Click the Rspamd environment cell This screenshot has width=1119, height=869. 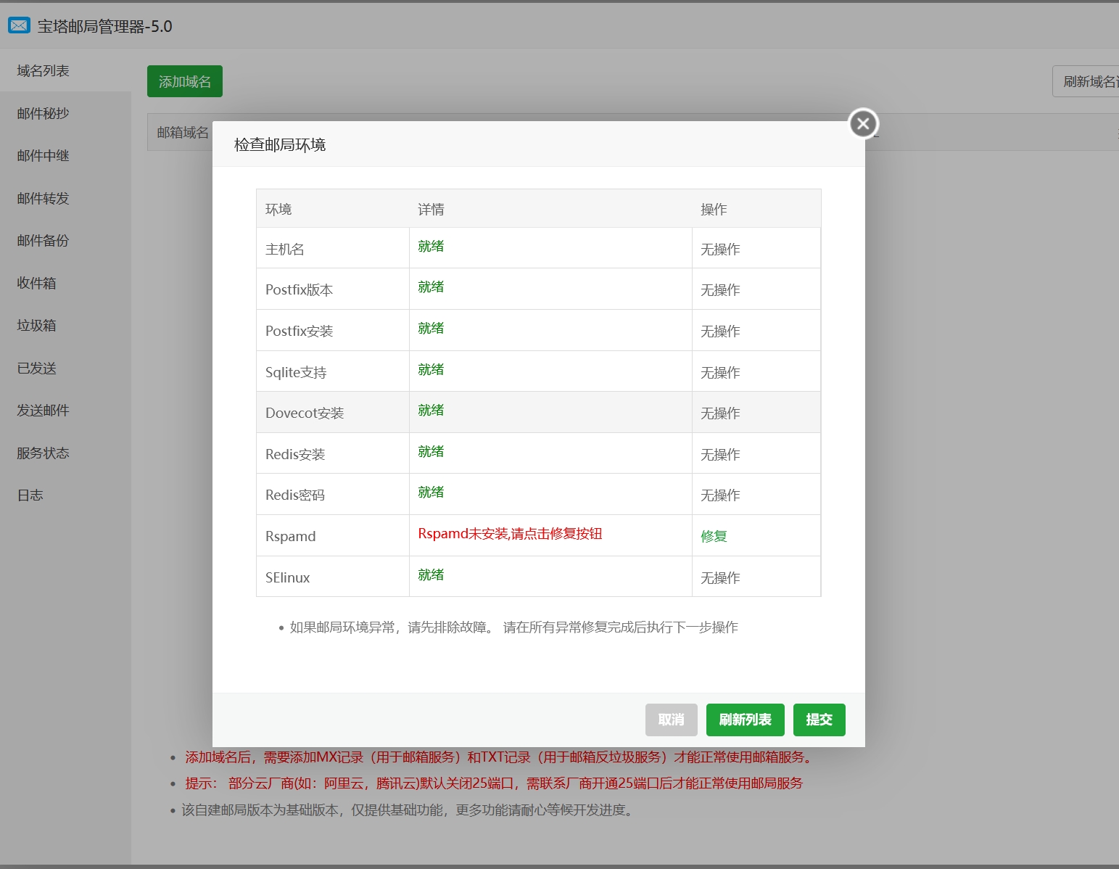tap(333, 535)
